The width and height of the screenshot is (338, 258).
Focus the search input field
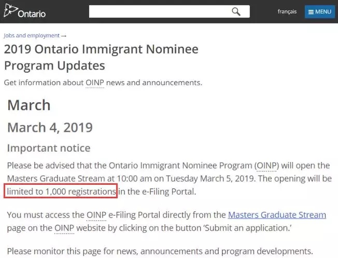[x=169, y=11]
